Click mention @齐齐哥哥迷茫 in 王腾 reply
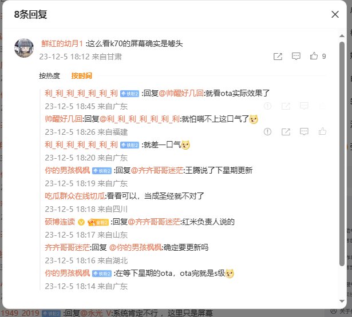The image size is (352, 317). pyautogui.click(x=157, y=170)
